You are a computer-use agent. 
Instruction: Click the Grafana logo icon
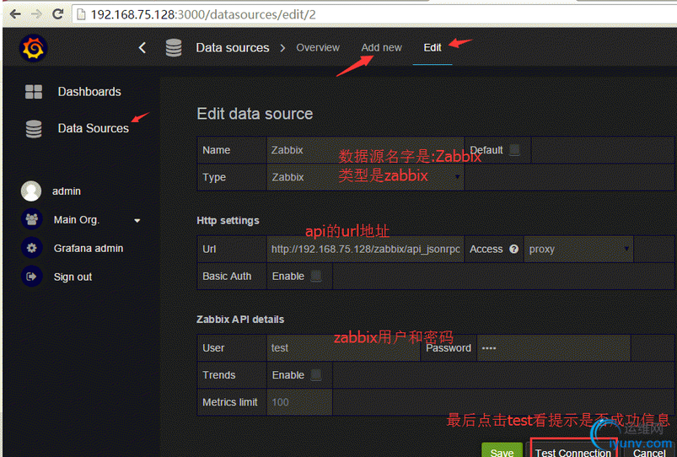pos(33,48)
